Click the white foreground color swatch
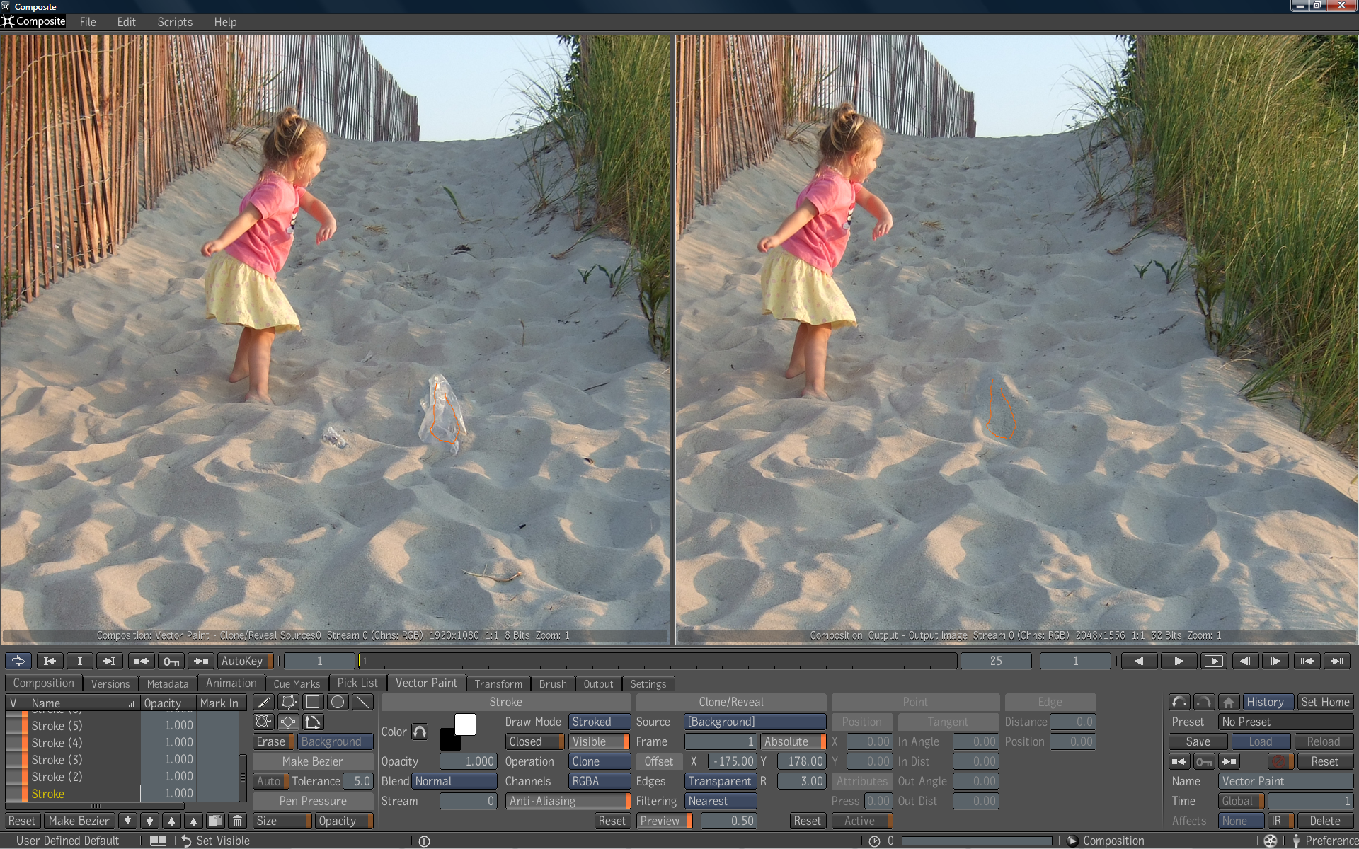Viewport: 1359px width, 849px height. tap(465, 724)
